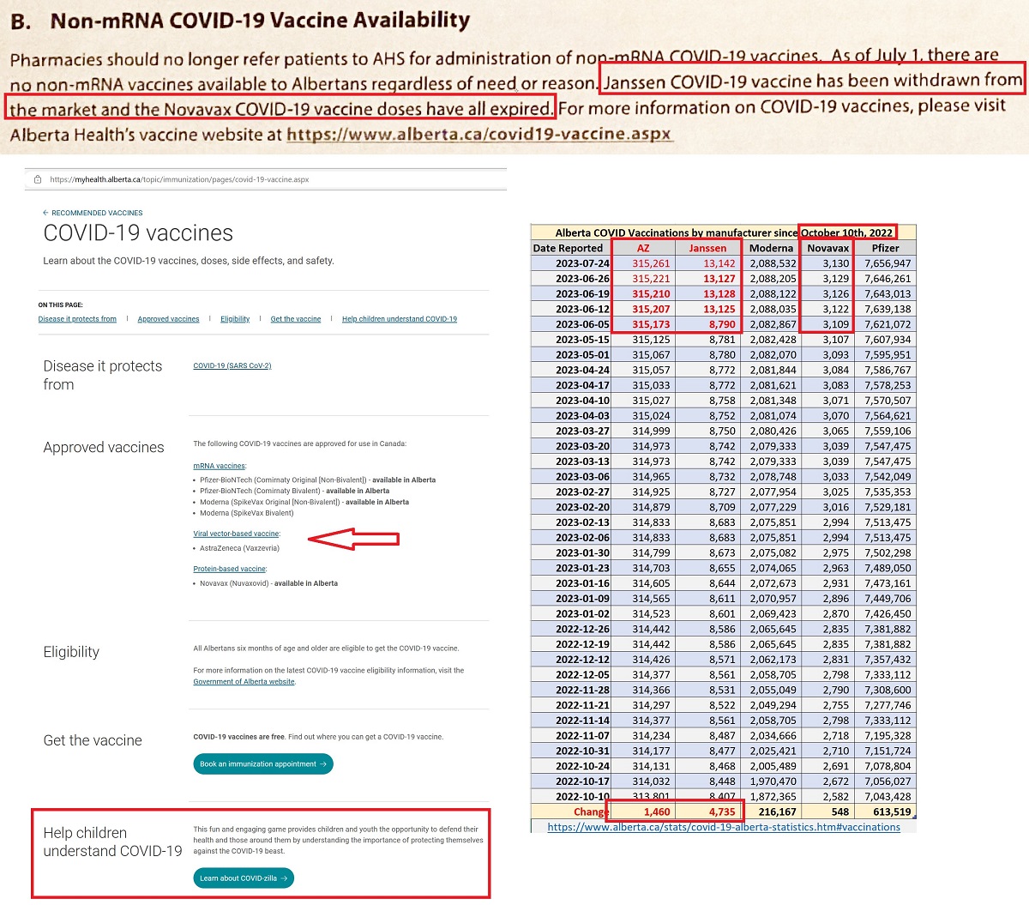This screenshot has height=905, width=1029.
Task: Click 'Learn about COVID-zilla' button
Action: click(244, 878)
